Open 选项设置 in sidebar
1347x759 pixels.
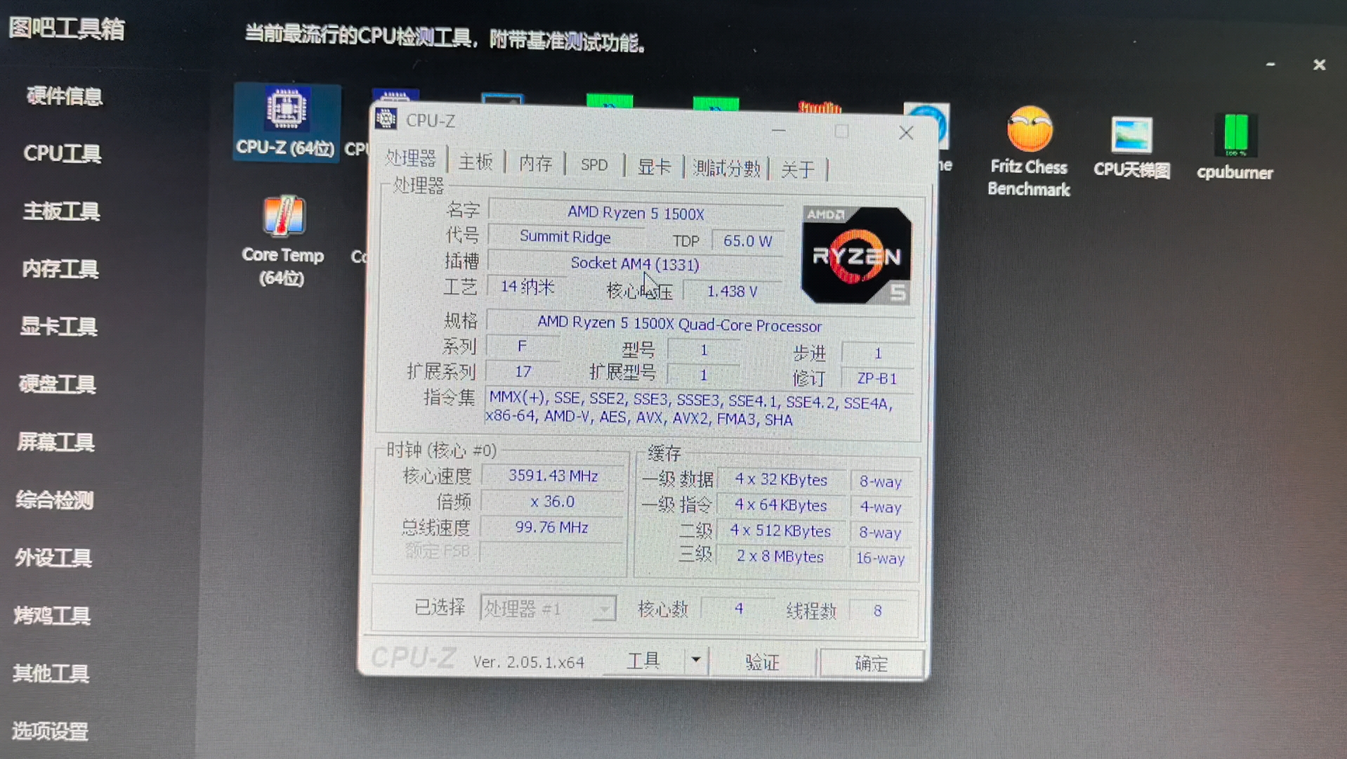(x=49, y=731)
